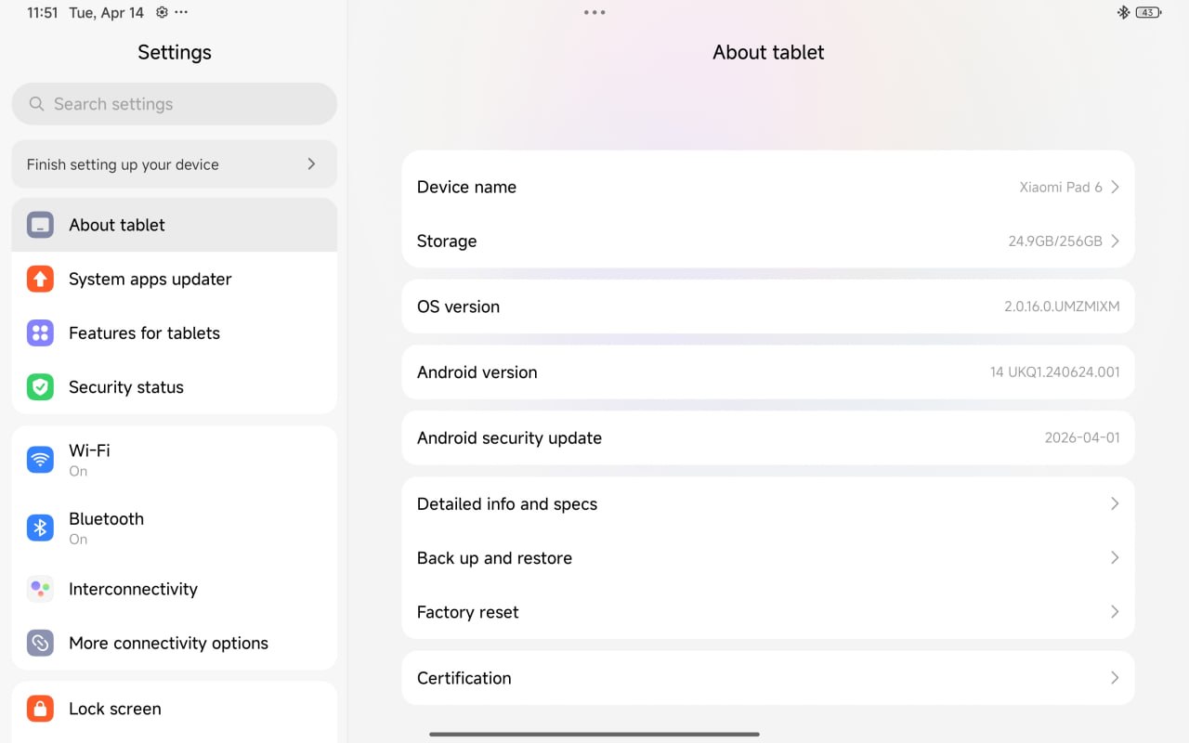Tap the Android version row
Viewport: 1189px width, 743px height.
click(x=768, y=372)
